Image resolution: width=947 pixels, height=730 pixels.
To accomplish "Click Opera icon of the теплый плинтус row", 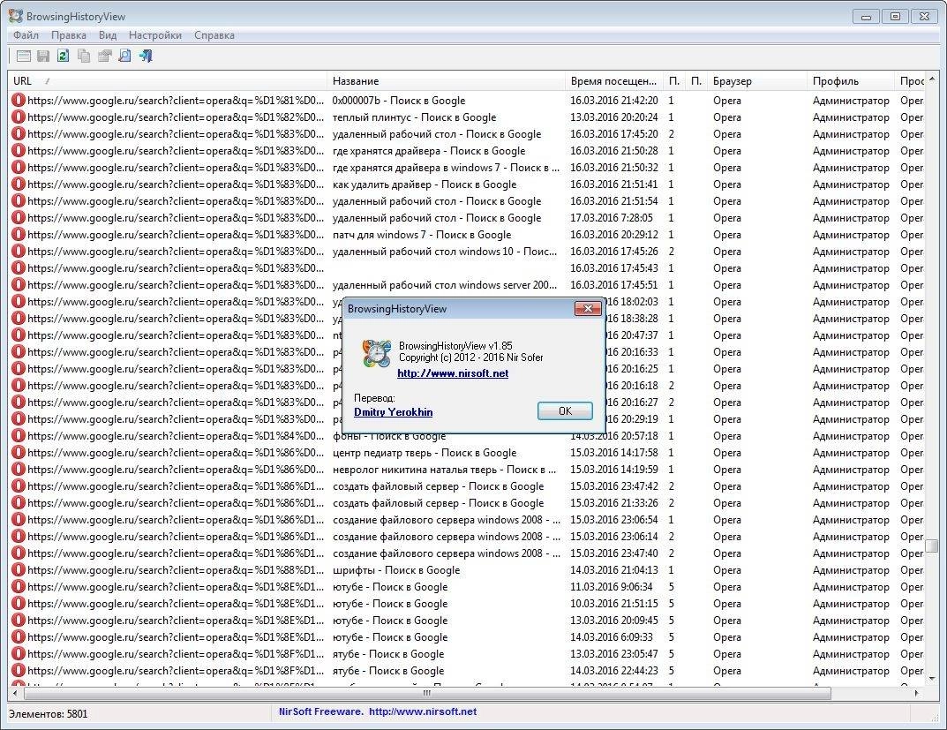I will pos(19,117).
